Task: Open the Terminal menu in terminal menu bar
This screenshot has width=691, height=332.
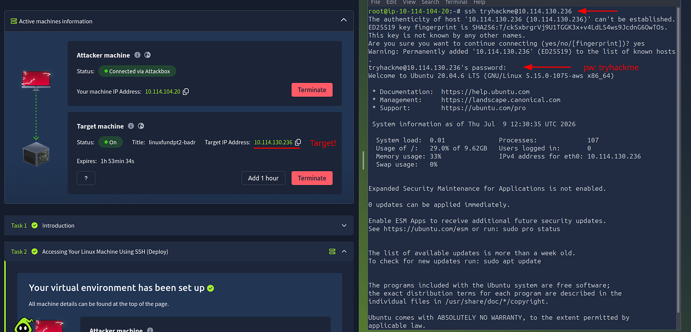Action: click(456, 2)
